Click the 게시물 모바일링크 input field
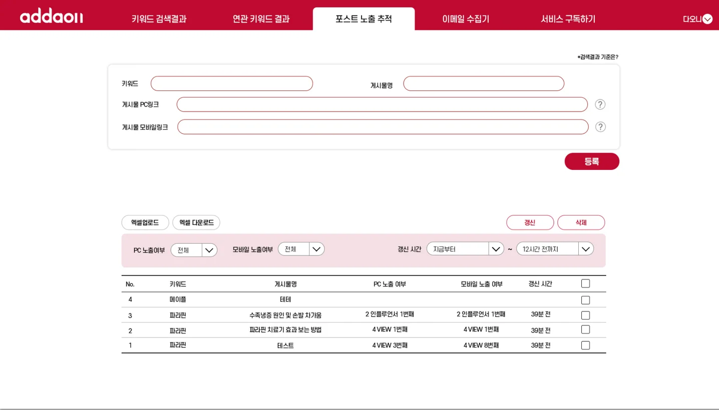719x410 pixels. click(x=383, y=127)
